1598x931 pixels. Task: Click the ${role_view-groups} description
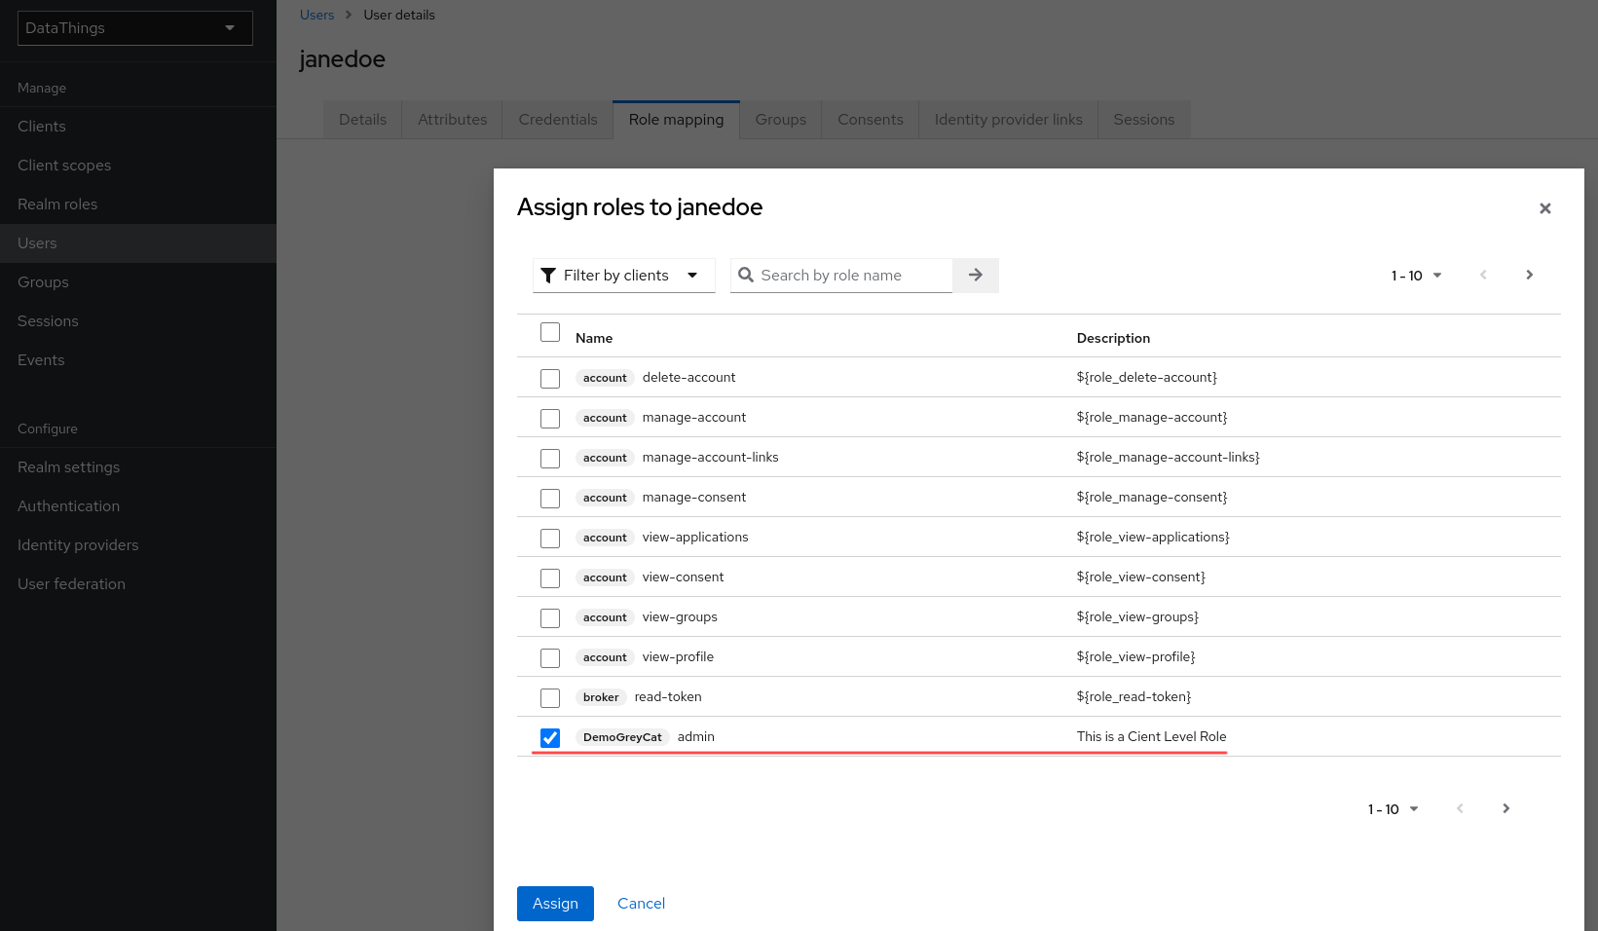[x=1137, y=617]
